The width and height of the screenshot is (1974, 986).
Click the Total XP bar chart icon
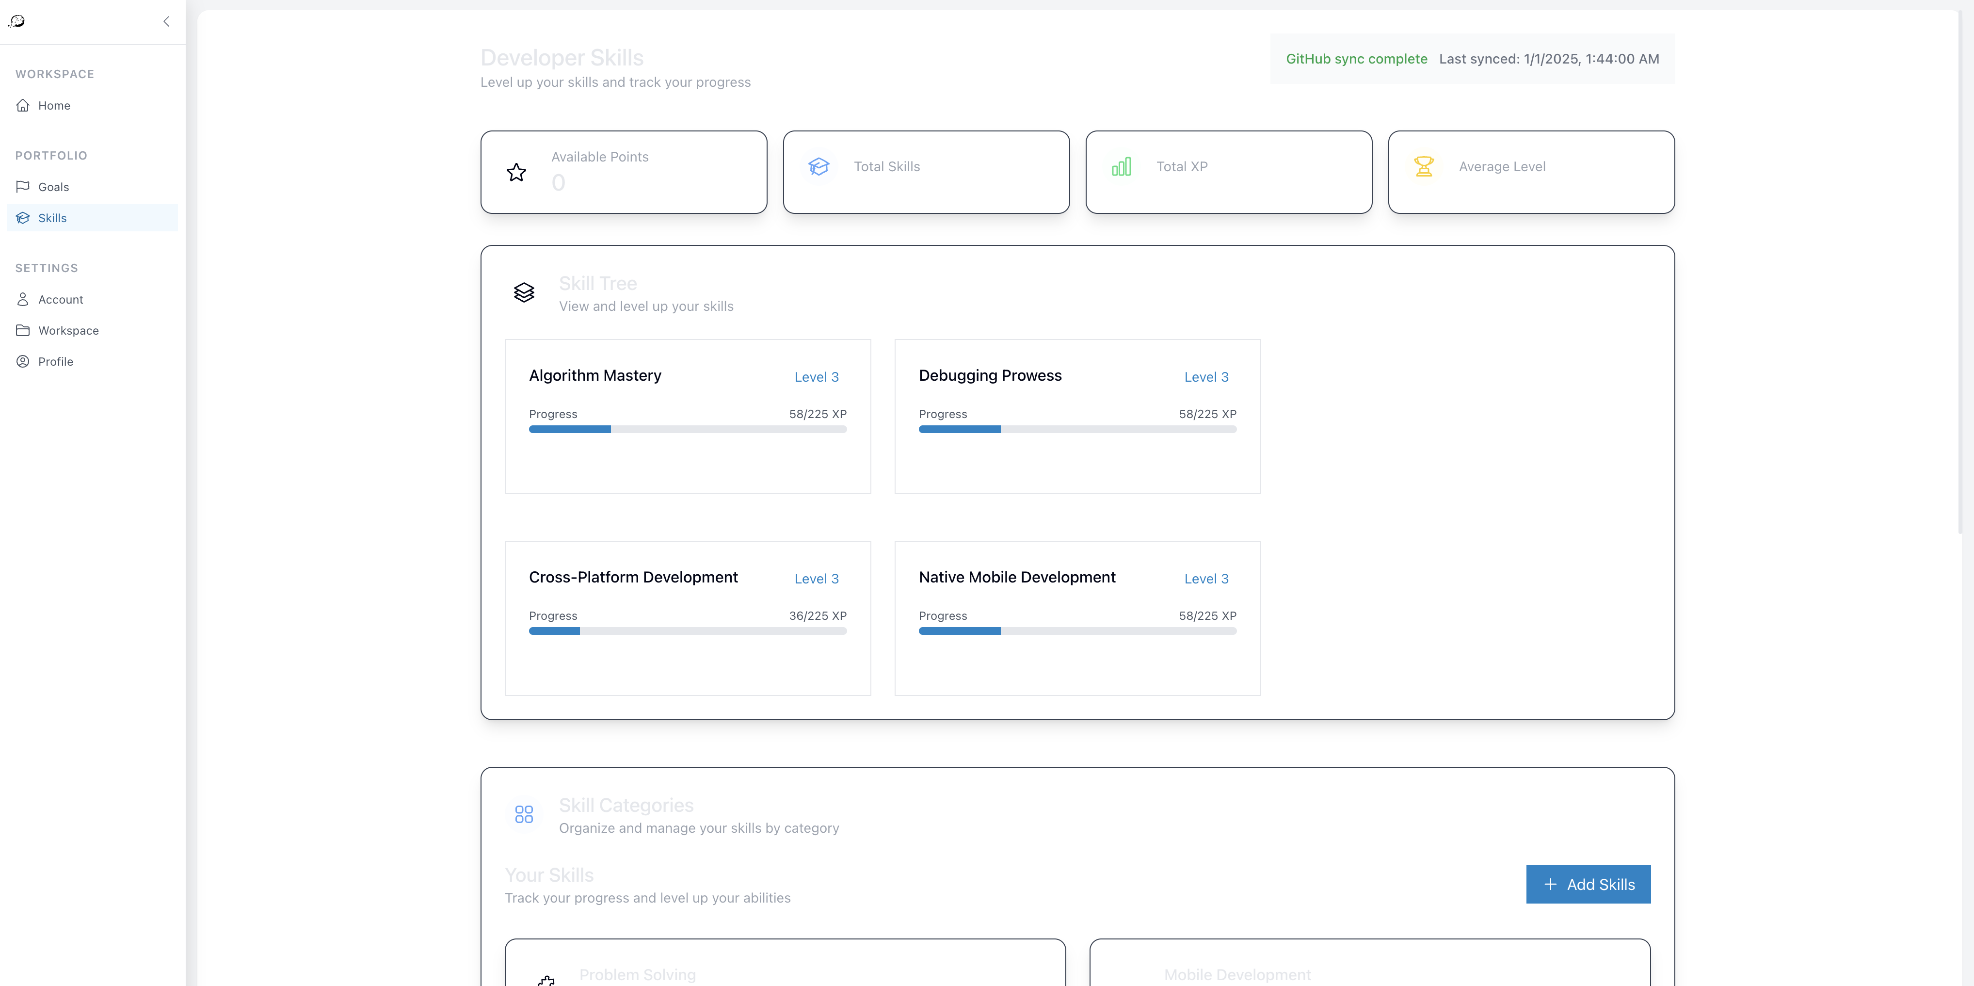click(1121, 166)
